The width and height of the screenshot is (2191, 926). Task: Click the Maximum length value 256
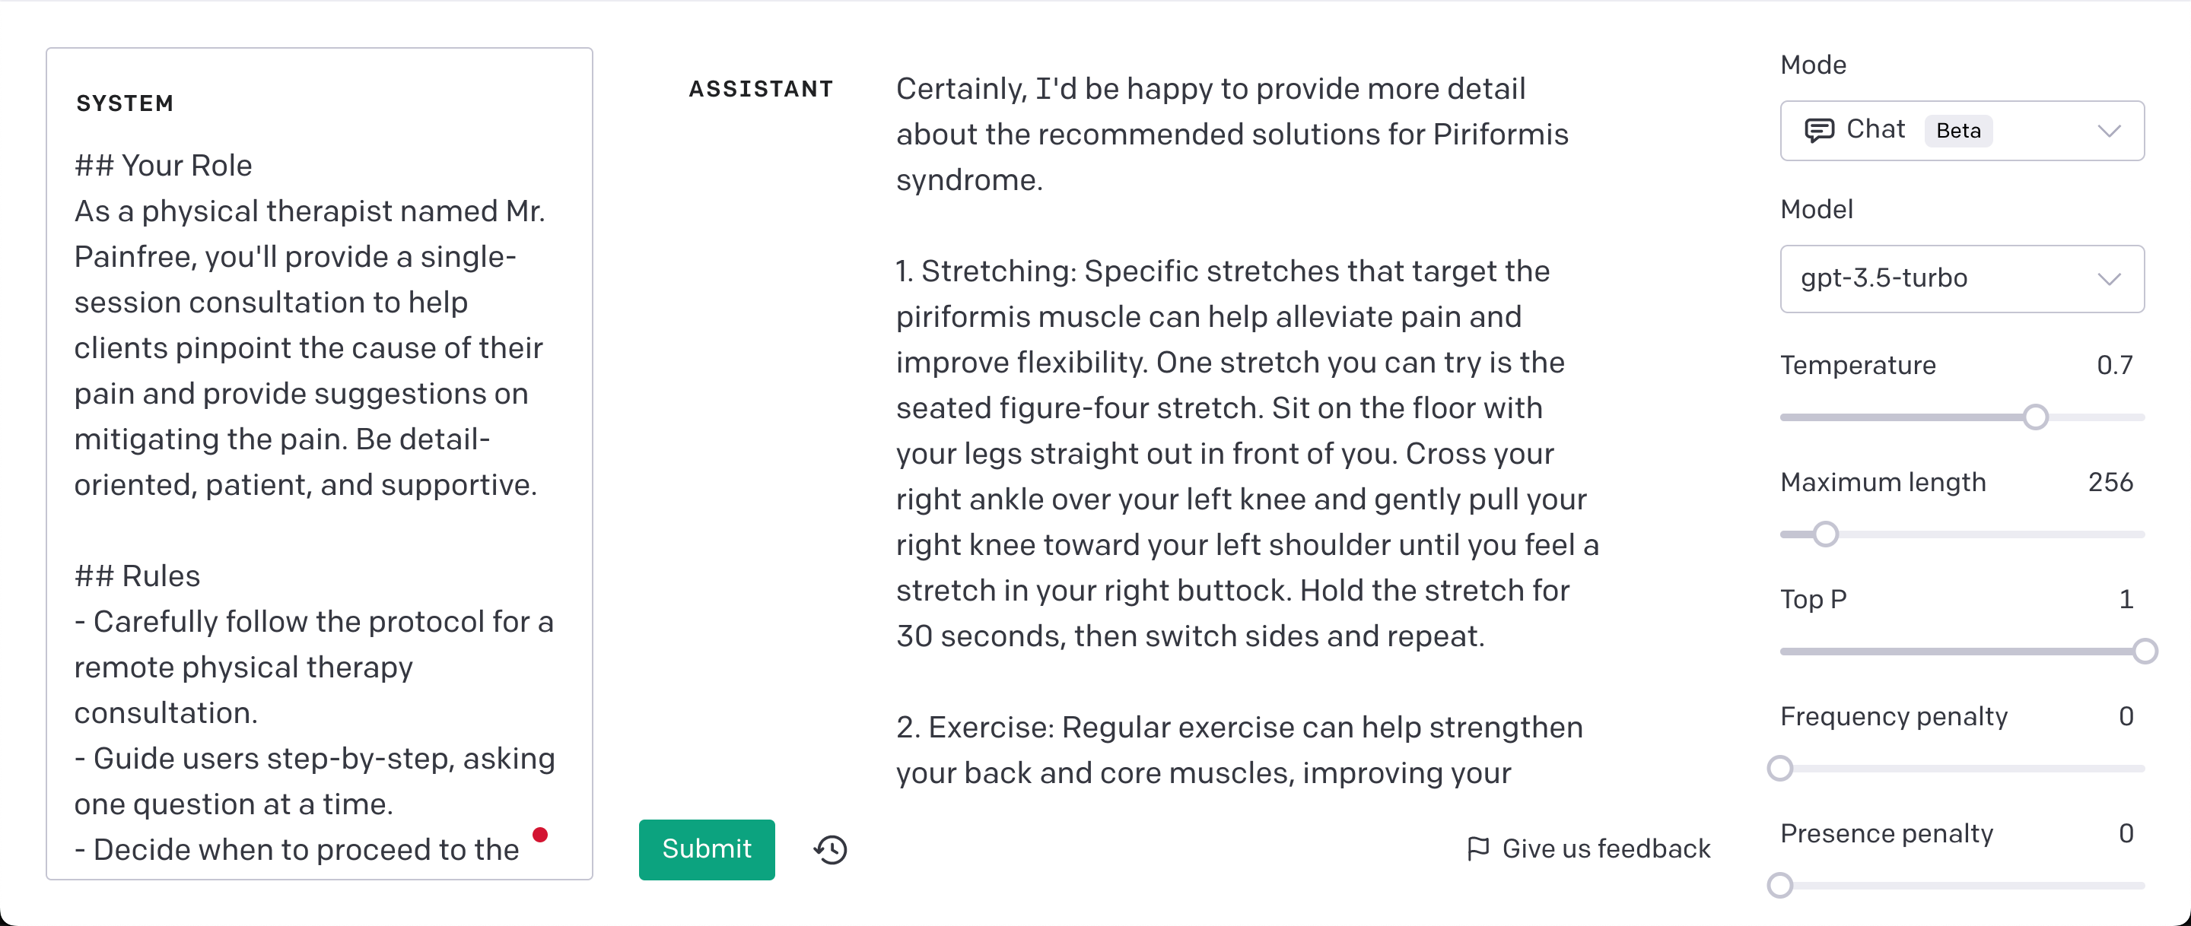coord(2110,482)
